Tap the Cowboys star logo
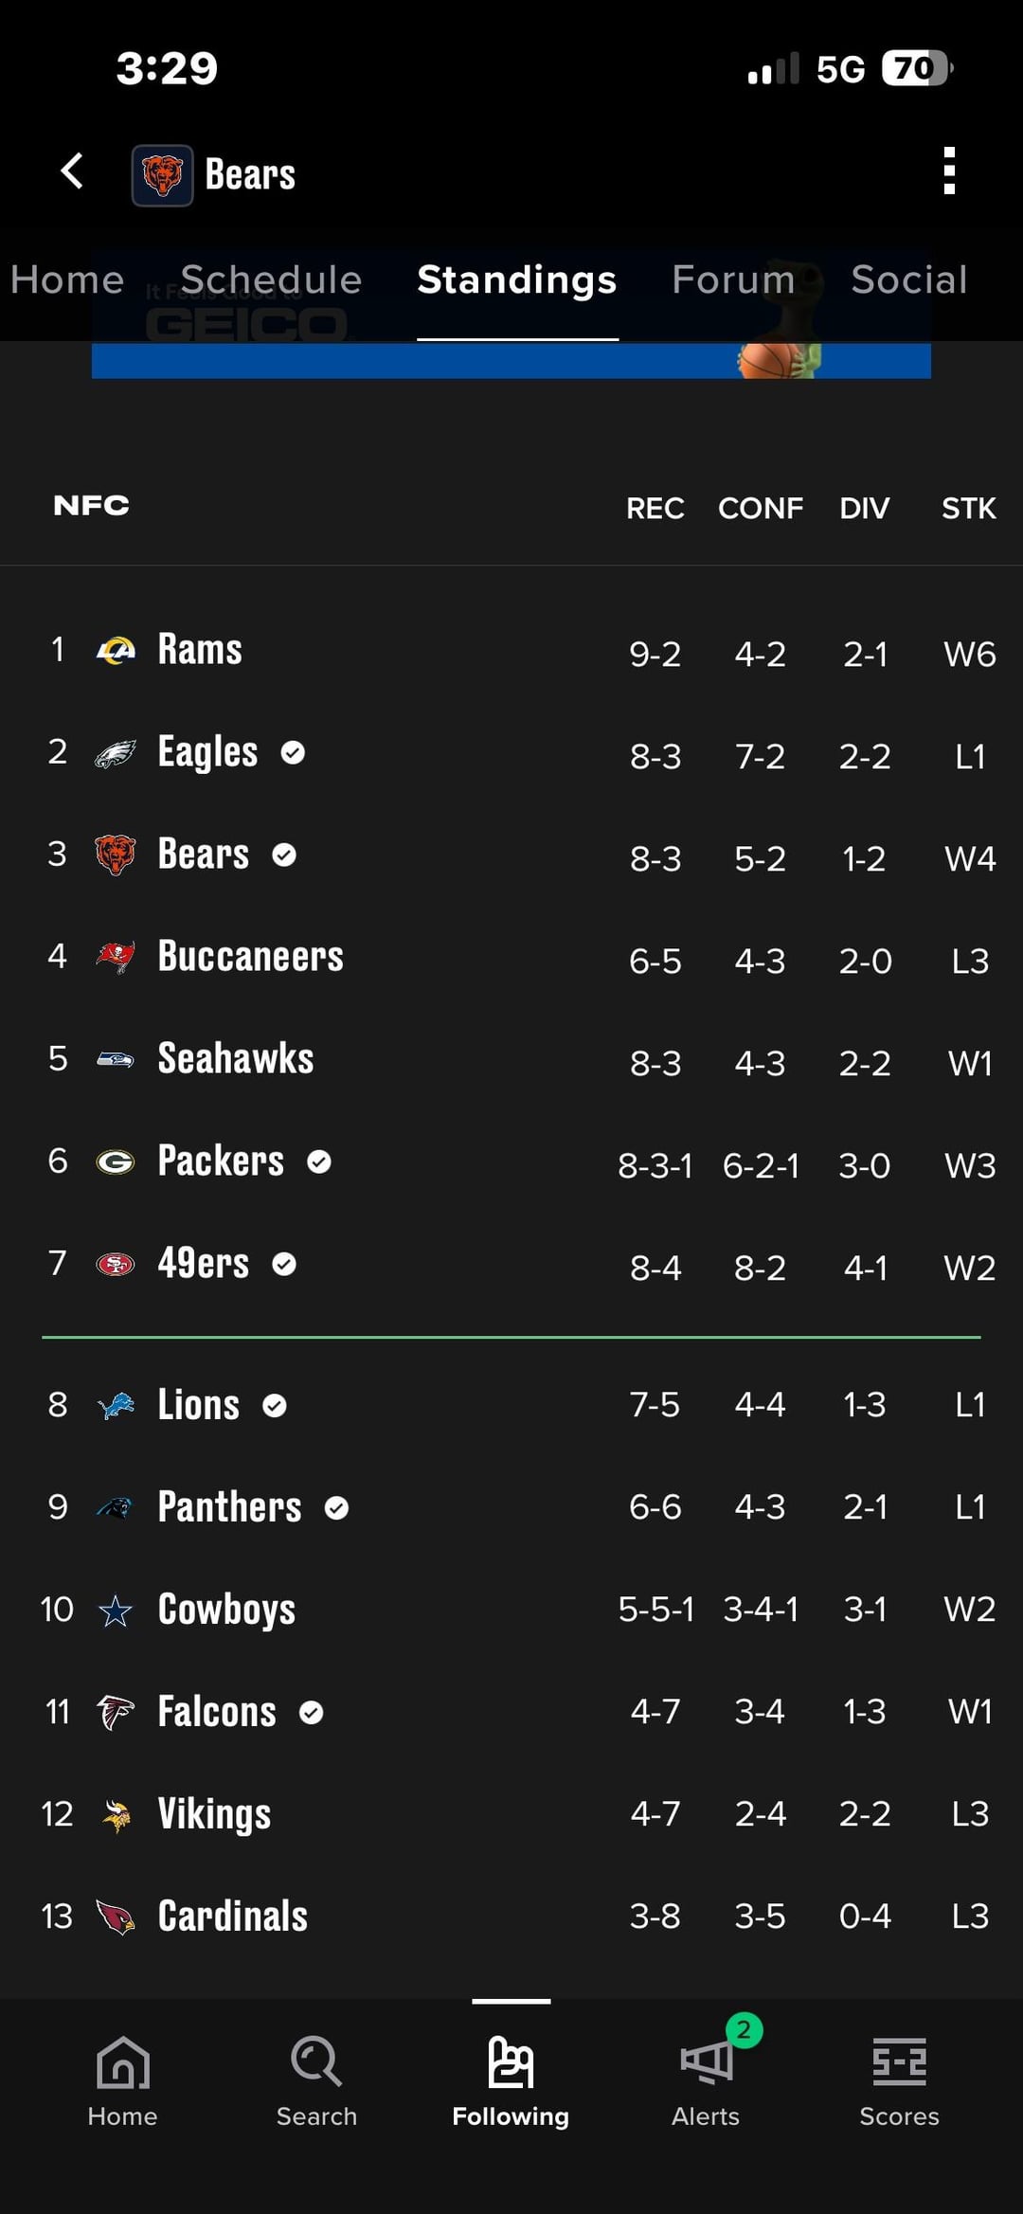The image size is (1023, 2214). click(x=116, y=1611)
